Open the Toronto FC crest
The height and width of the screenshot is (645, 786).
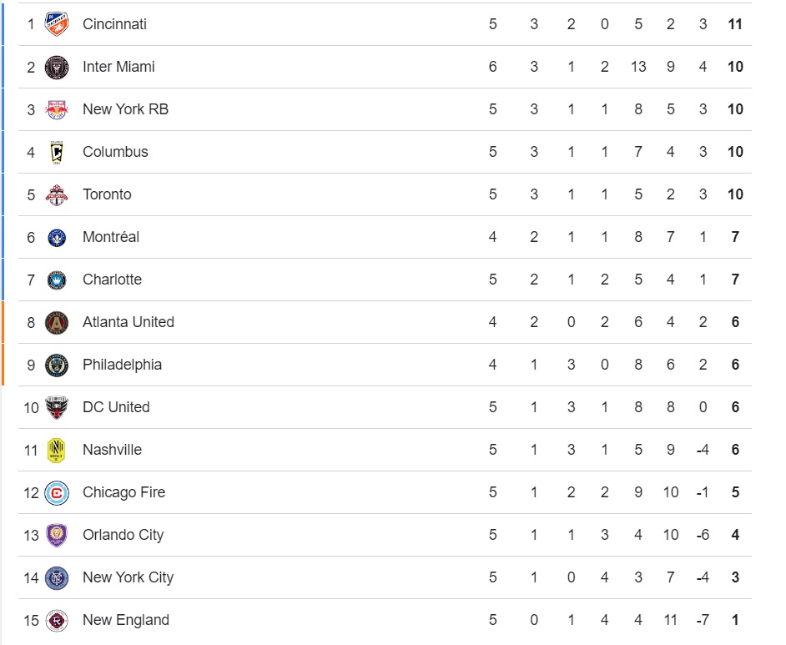point(57,194)
